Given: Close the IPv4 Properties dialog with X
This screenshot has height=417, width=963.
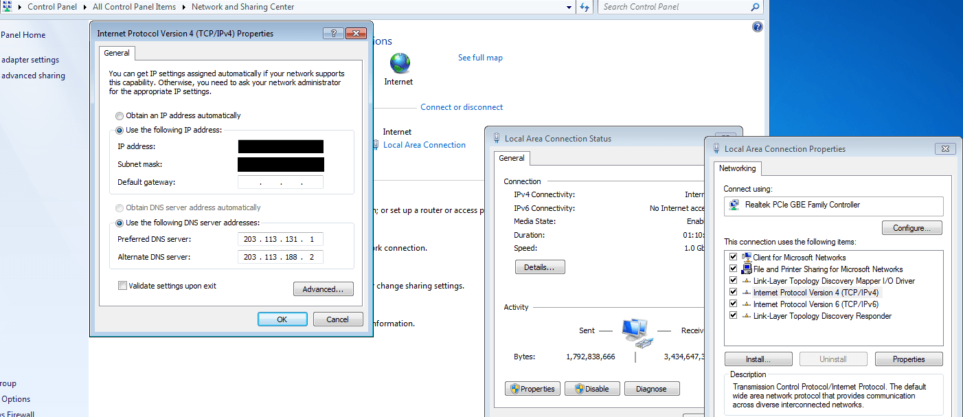Looking at the screenshot, I should (x=356, y=33).
